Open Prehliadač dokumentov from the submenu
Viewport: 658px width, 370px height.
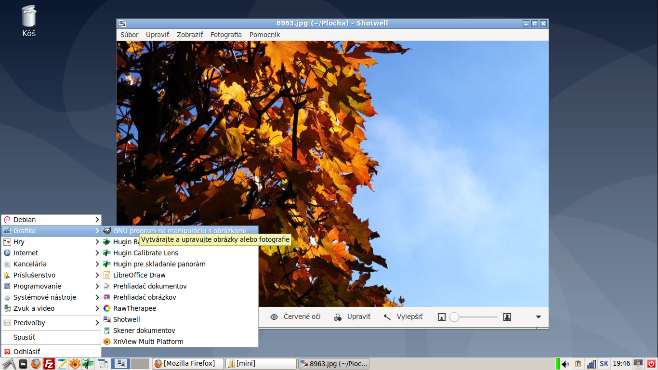180,286
